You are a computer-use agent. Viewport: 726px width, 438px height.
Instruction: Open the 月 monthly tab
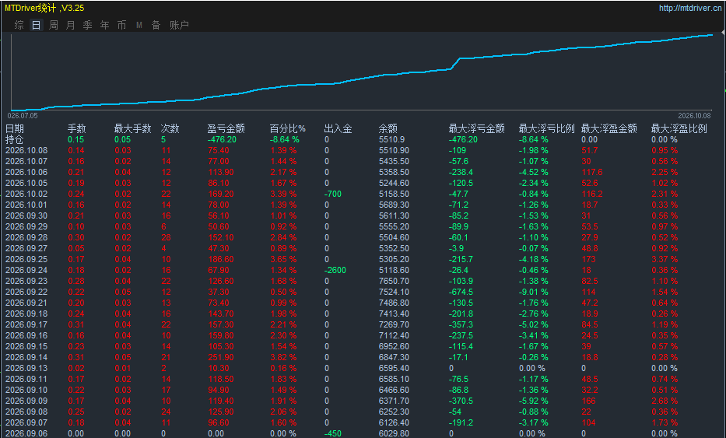(70, 25)
